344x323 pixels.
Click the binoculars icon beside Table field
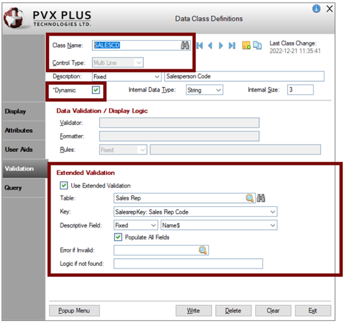coord(261,198)
